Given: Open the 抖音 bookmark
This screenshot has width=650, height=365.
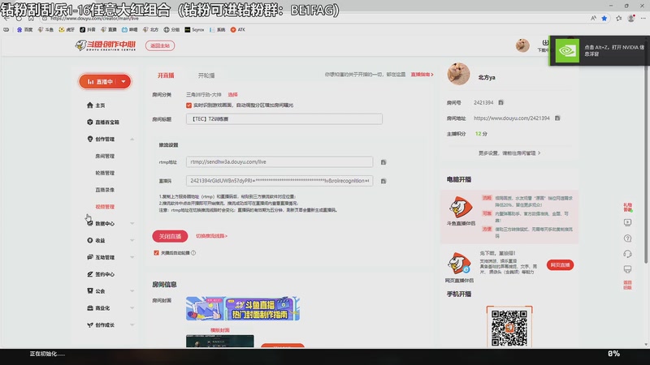Looking at the screenshot, I should coord(88,30).
